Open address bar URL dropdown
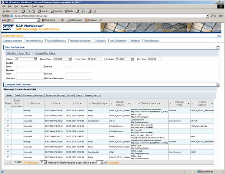This screenshot has width=225, height=174. tap(207, 16)
